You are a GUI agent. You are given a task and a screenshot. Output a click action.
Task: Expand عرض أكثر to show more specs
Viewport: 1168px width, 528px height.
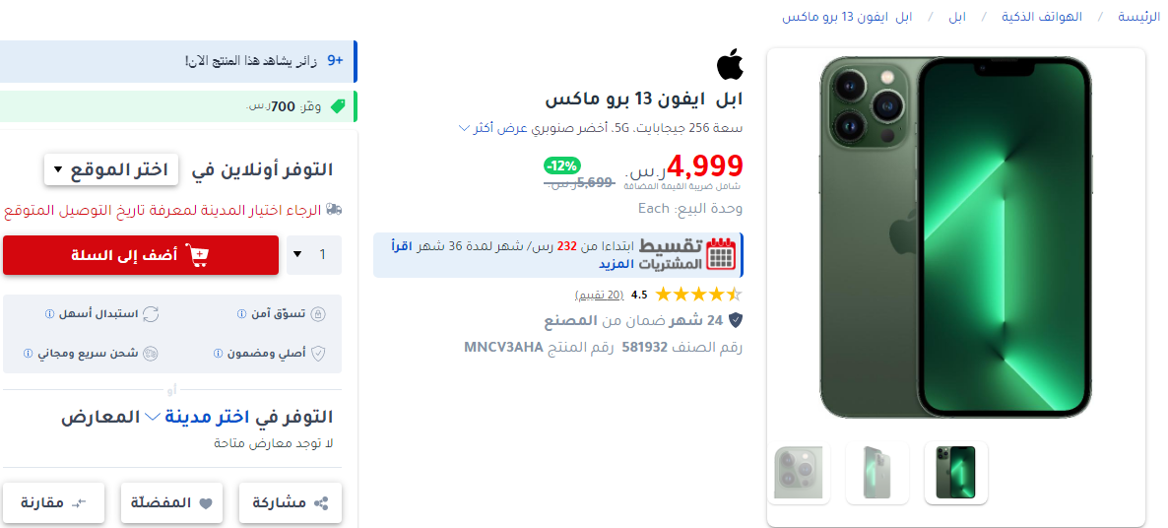click(494, 128)
